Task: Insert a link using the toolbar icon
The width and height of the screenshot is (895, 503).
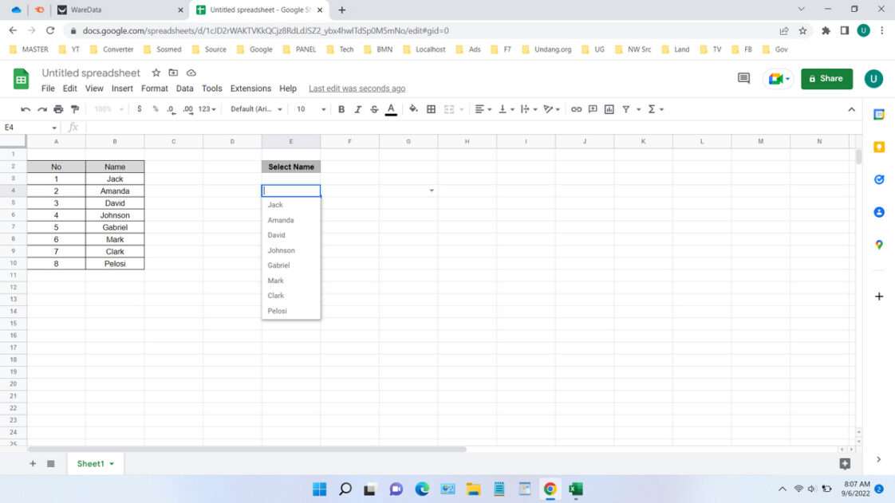Action: (576, 109)
